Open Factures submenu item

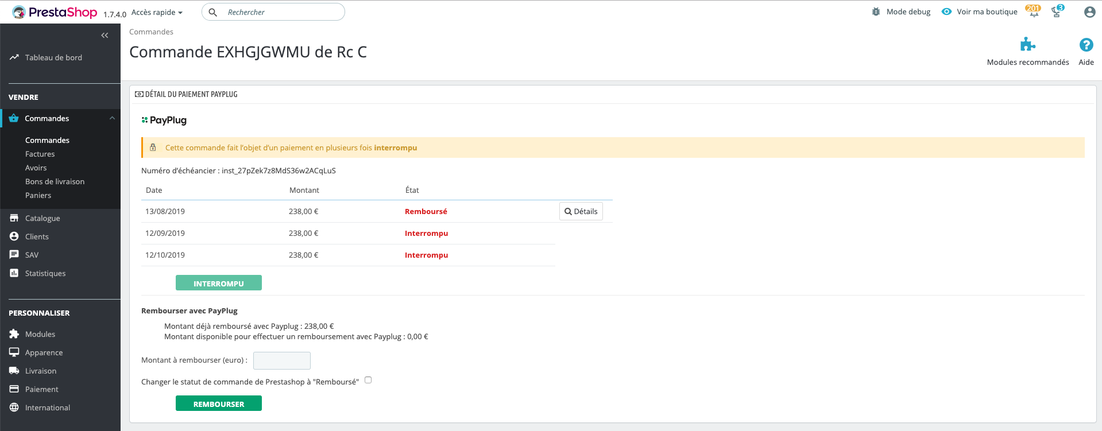40,154
